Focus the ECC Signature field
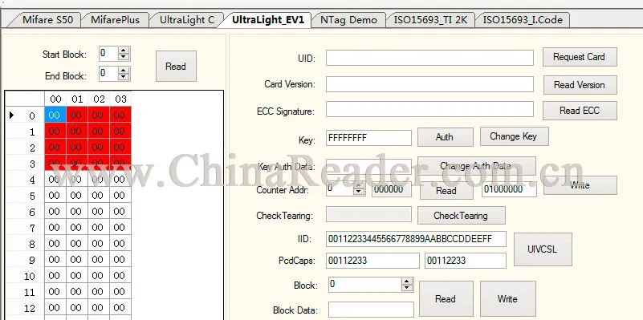643x320 pixels. [x=429, y=109]
